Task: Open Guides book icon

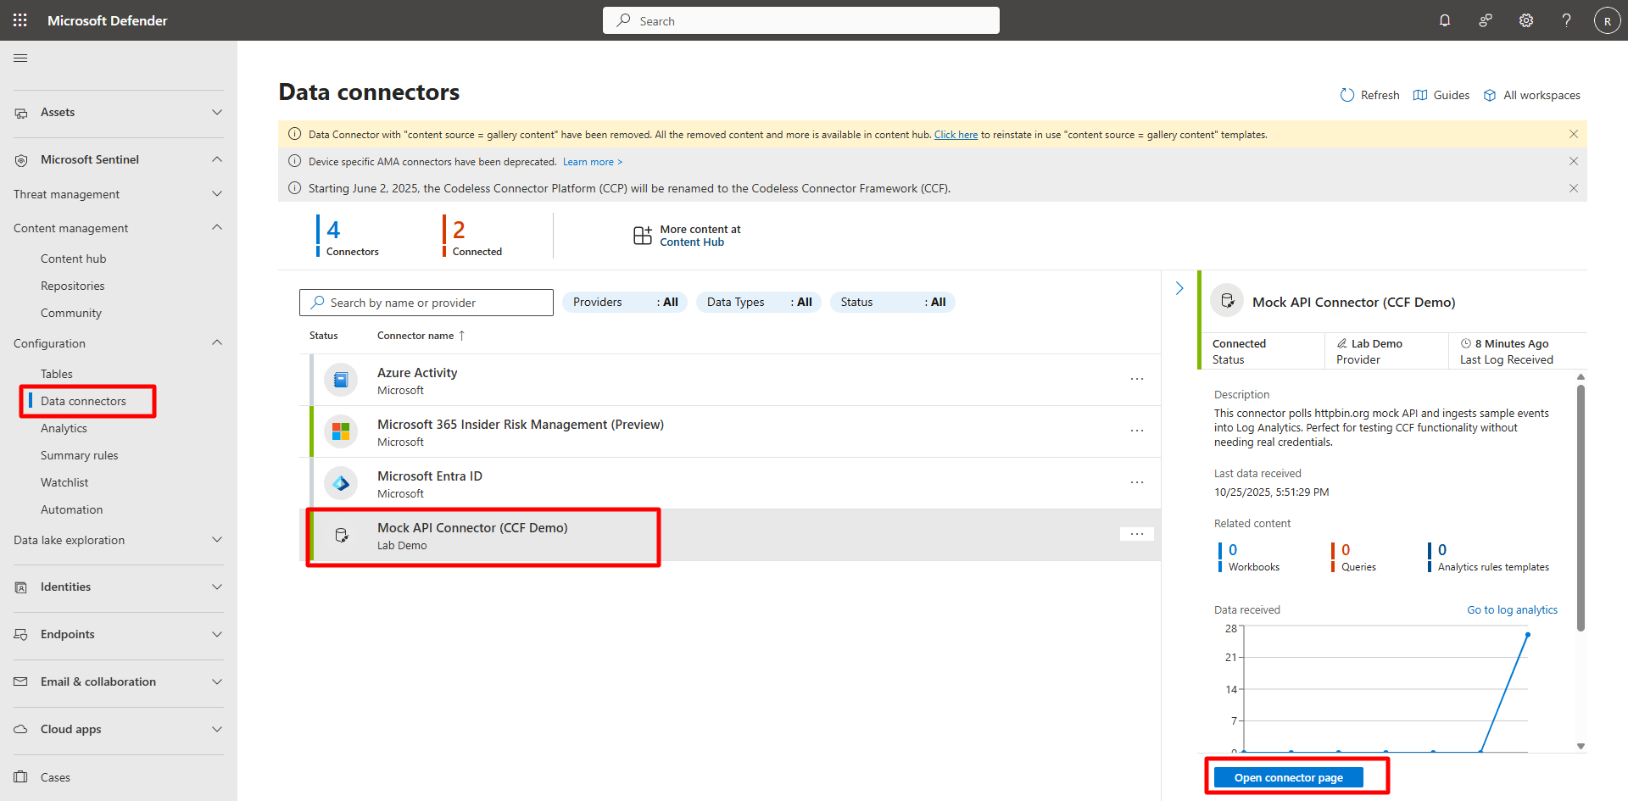Action: [1420, 95]
